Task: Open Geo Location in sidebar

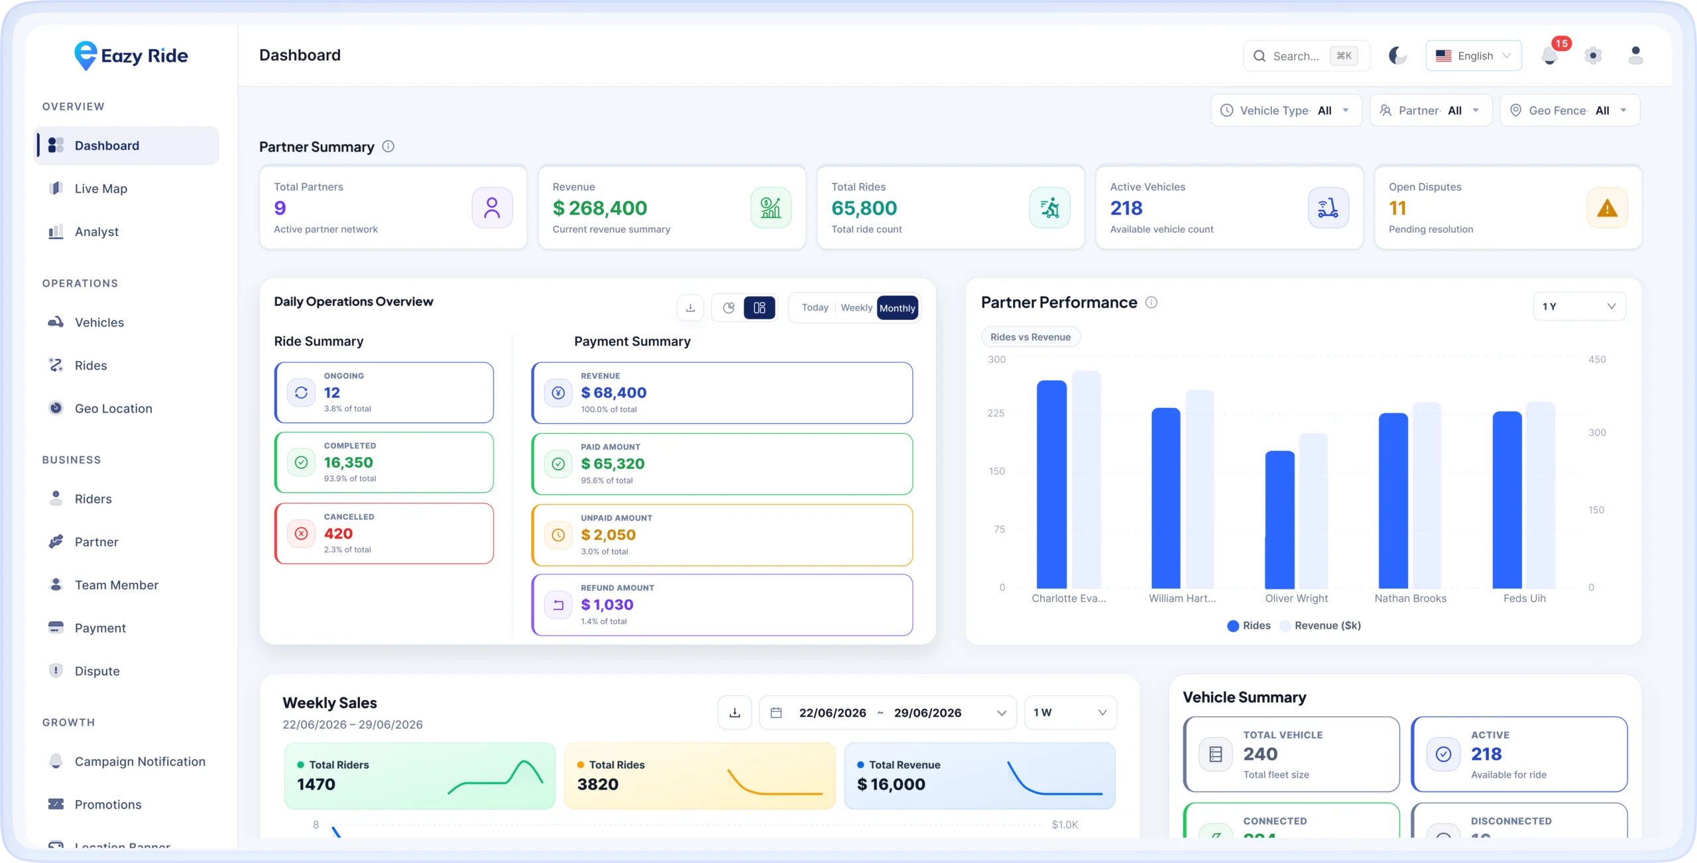Action: 127,409
